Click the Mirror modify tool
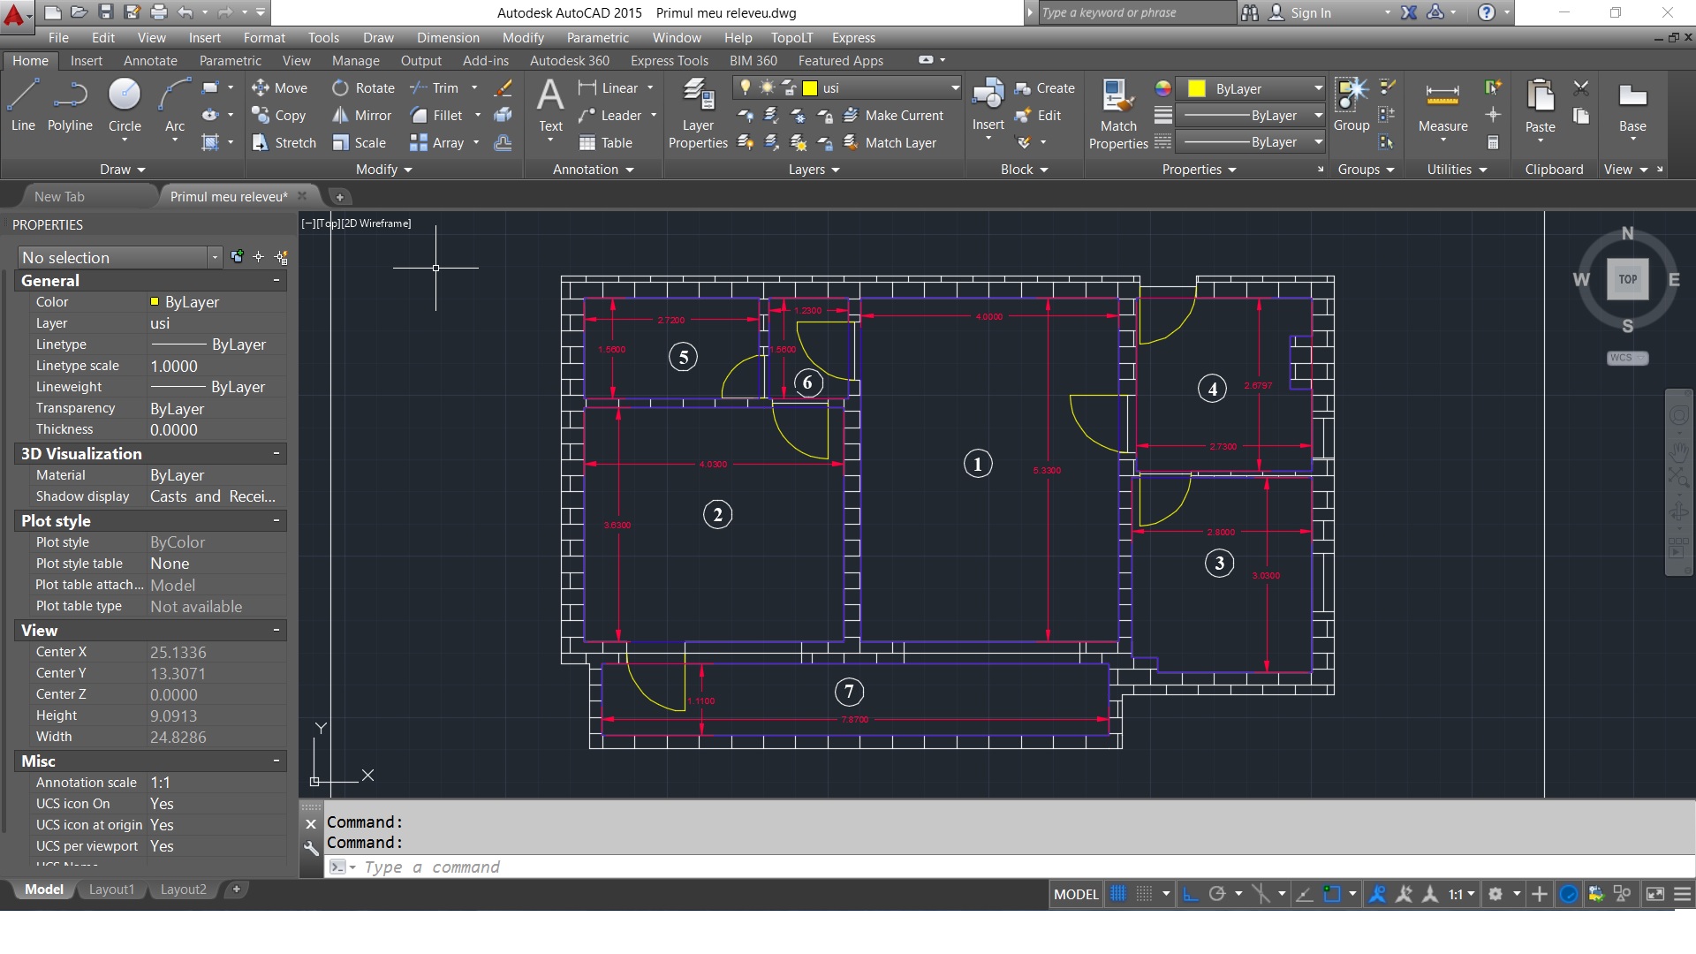The width and height of the screenshot is (1696, 954). coord(362,116)
